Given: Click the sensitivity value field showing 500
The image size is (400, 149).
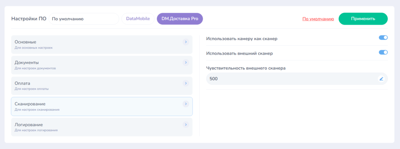Looking at the screenshot, I should click(x=297, y=79).
